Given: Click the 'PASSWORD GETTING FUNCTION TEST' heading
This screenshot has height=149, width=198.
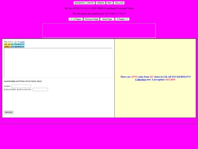Looking at the screenshot, I should pyautogui.click(x=23, y=81).
